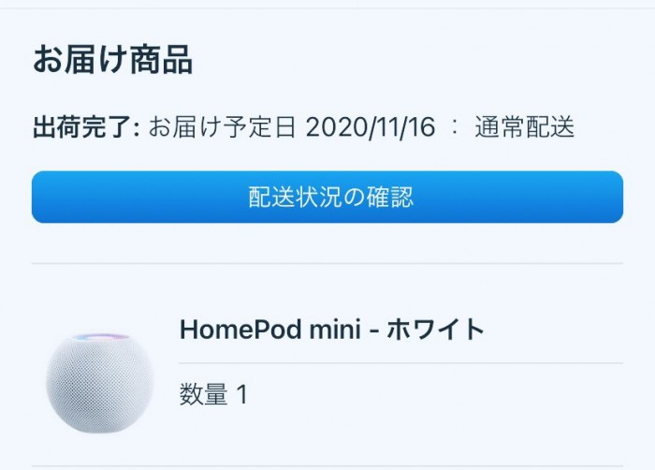Click the HomePod mini - ホワイト product title
This screenshot has width=655, height=470.
click(x=332, y=330)
